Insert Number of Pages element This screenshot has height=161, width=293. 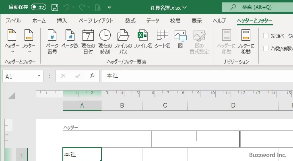pos(70,39)
